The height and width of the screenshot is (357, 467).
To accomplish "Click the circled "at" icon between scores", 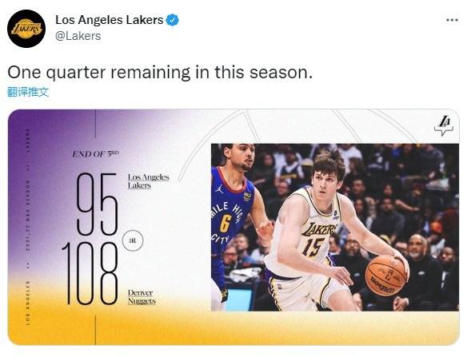I will click(133, 240).
